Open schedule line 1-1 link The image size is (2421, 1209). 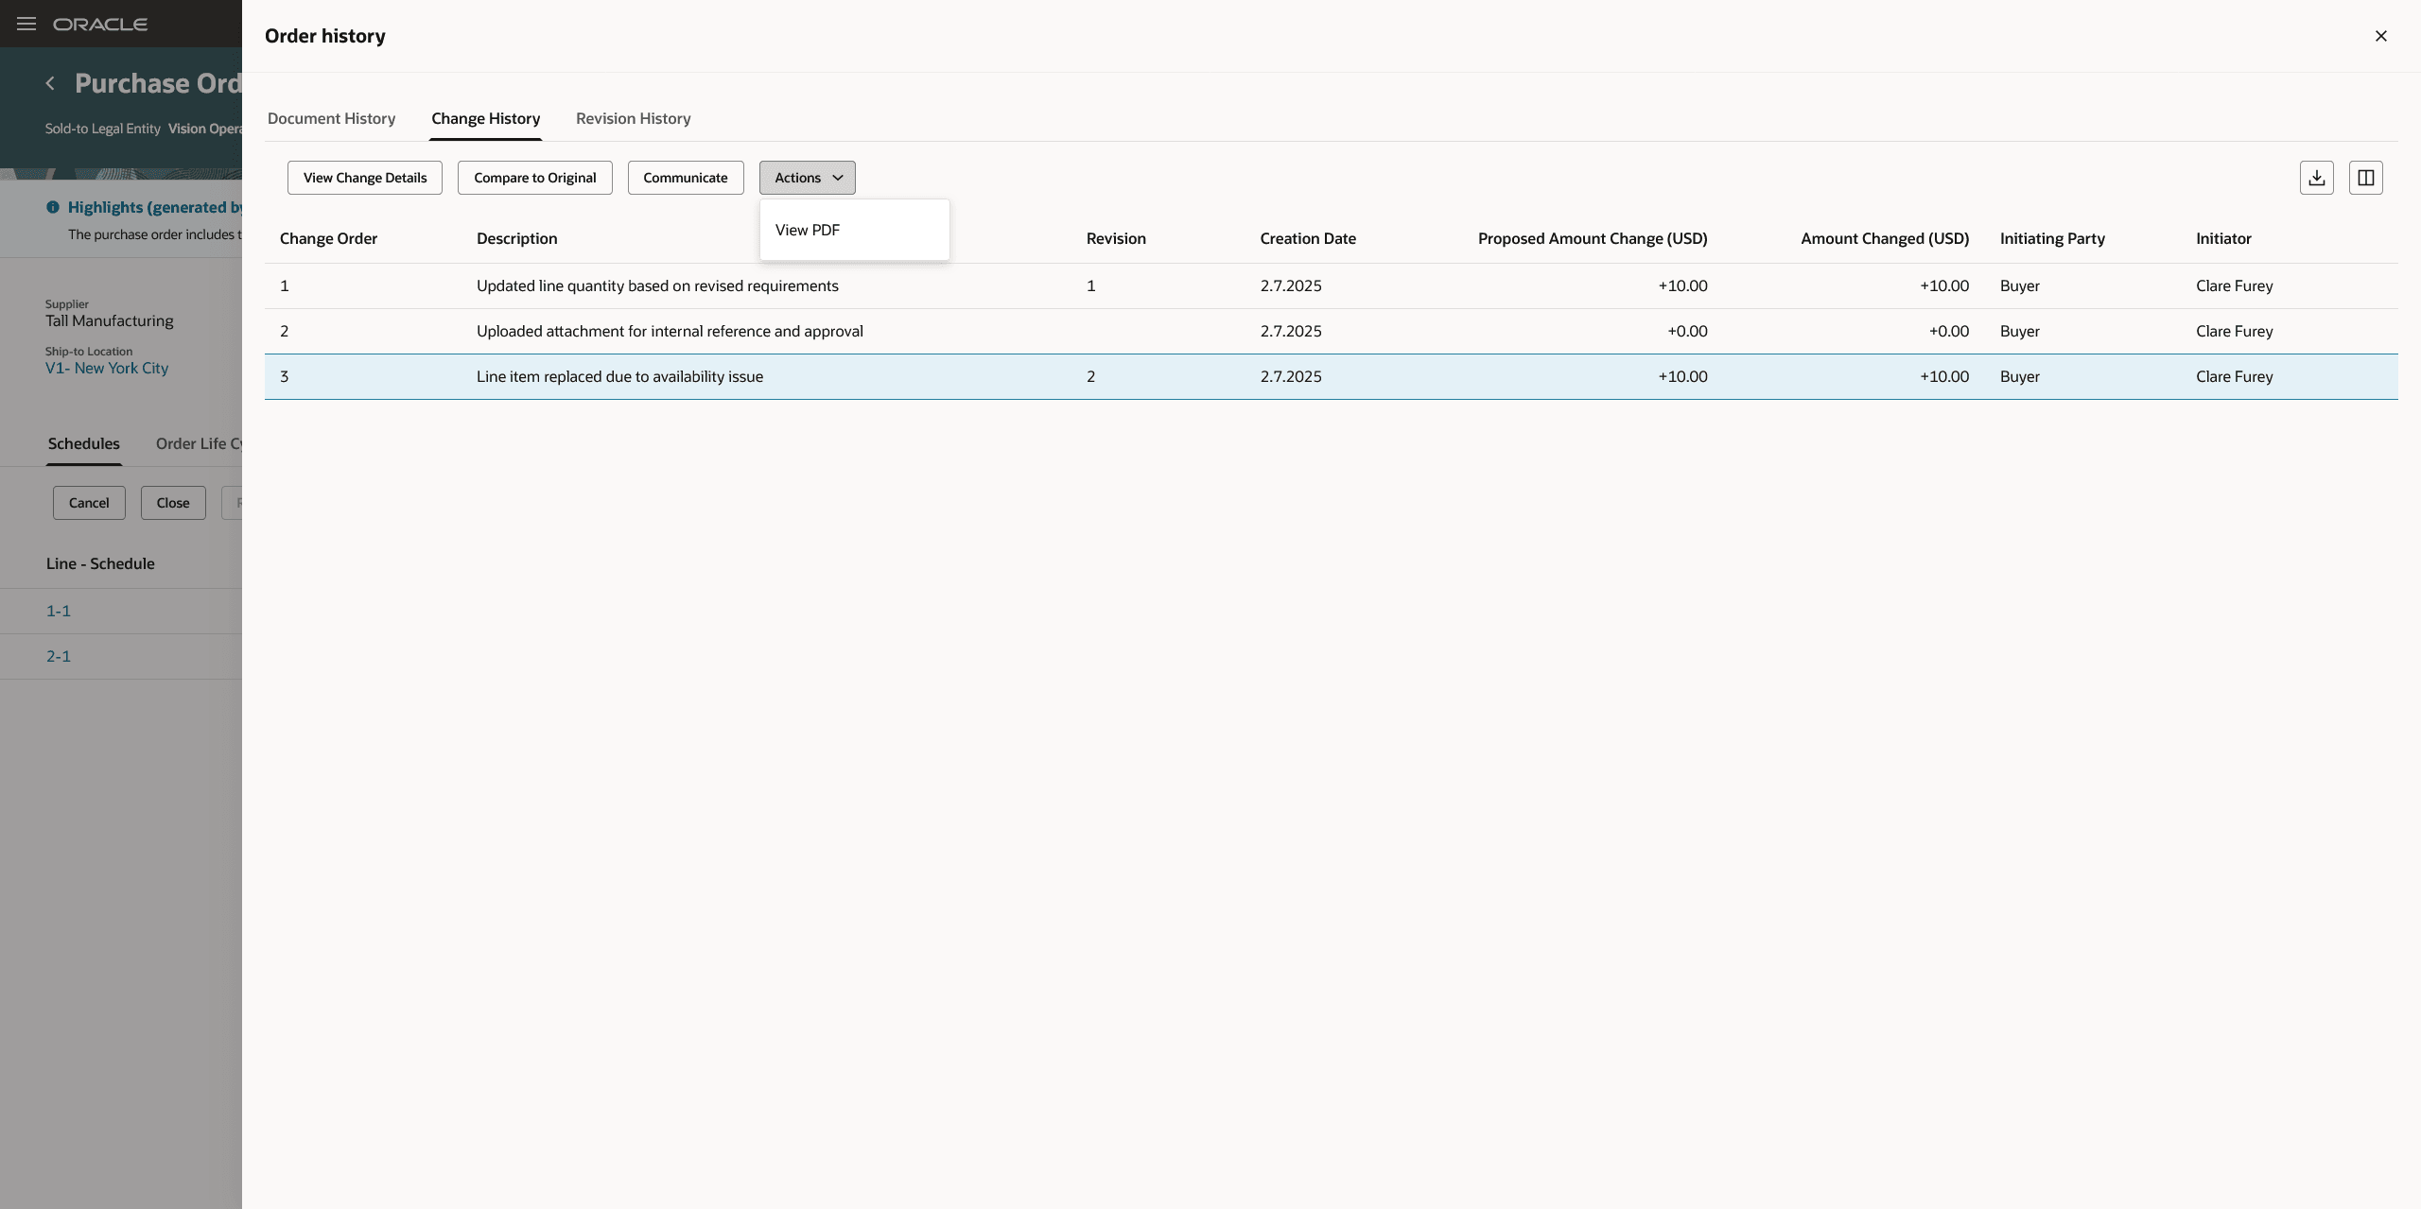59,611
